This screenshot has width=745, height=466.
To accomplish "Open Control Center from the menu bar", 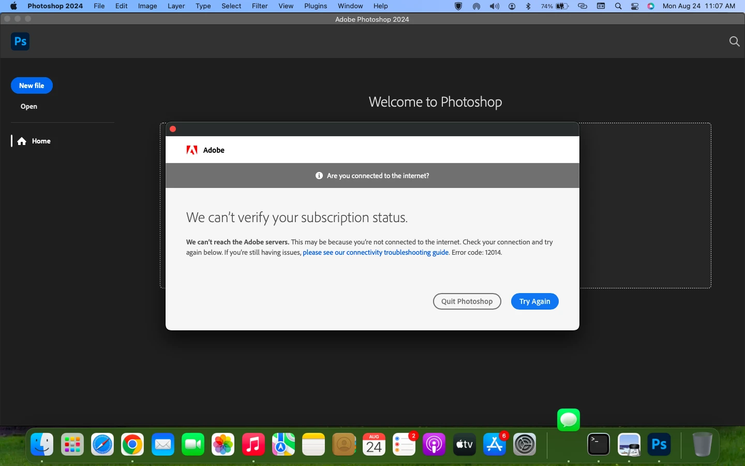I will [x=635, y=6].
